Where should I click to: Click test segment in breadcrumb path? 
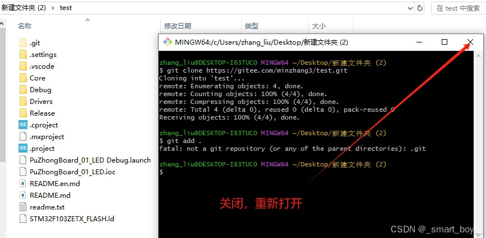point(66,8)
